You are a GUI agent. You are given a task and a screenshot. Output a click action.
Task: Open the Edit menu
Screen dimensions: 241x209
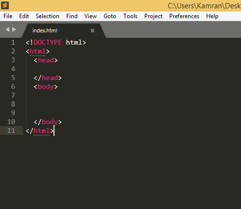pos(24,16)
